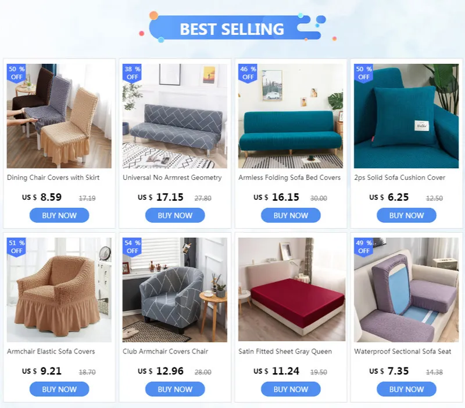Image resolution: width=465 pixels, height=408 pixels.
Task: Open the Armchair Elastic Sofa Covers title link
Action: click(51, 351)
